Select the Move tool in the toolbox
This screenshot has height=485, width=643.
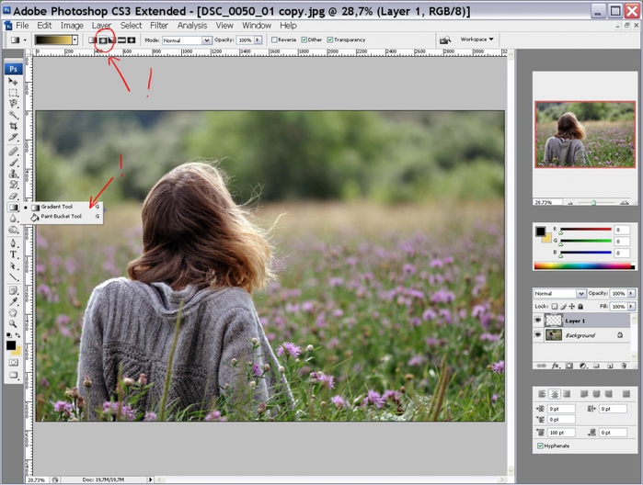[14, 82]
